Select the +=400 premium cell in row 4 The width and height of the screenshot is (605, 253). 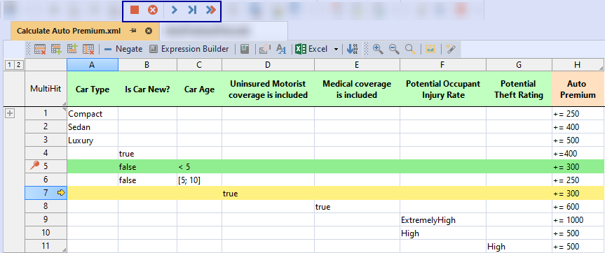click(578, 154)
